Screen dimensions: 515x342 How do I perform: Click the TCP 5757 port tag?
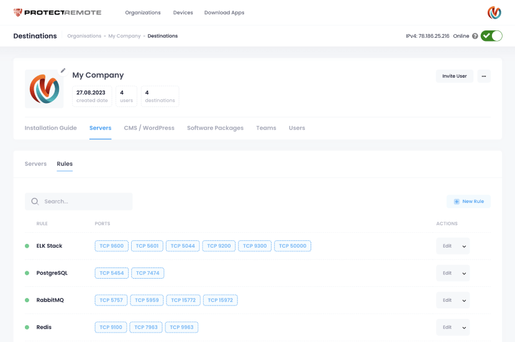tap(111, 300)
